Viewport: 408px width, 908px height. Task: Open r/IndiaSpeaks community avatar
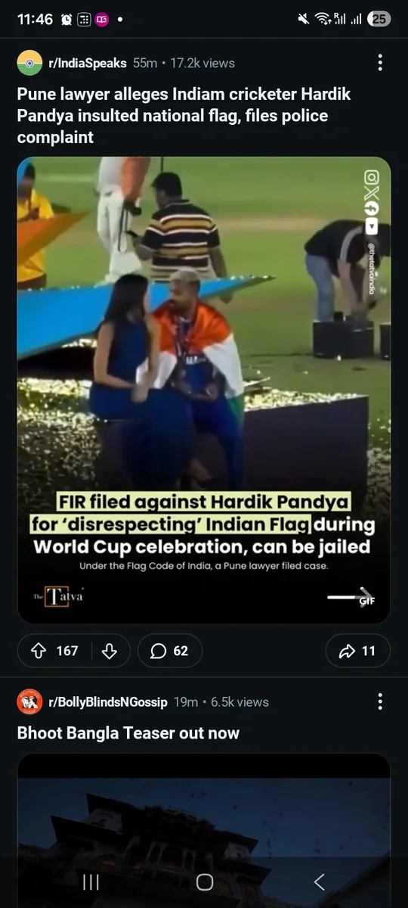click(29, 63)
